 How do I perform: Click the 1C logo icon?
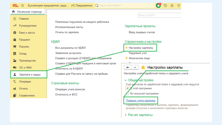click(15, 6)
